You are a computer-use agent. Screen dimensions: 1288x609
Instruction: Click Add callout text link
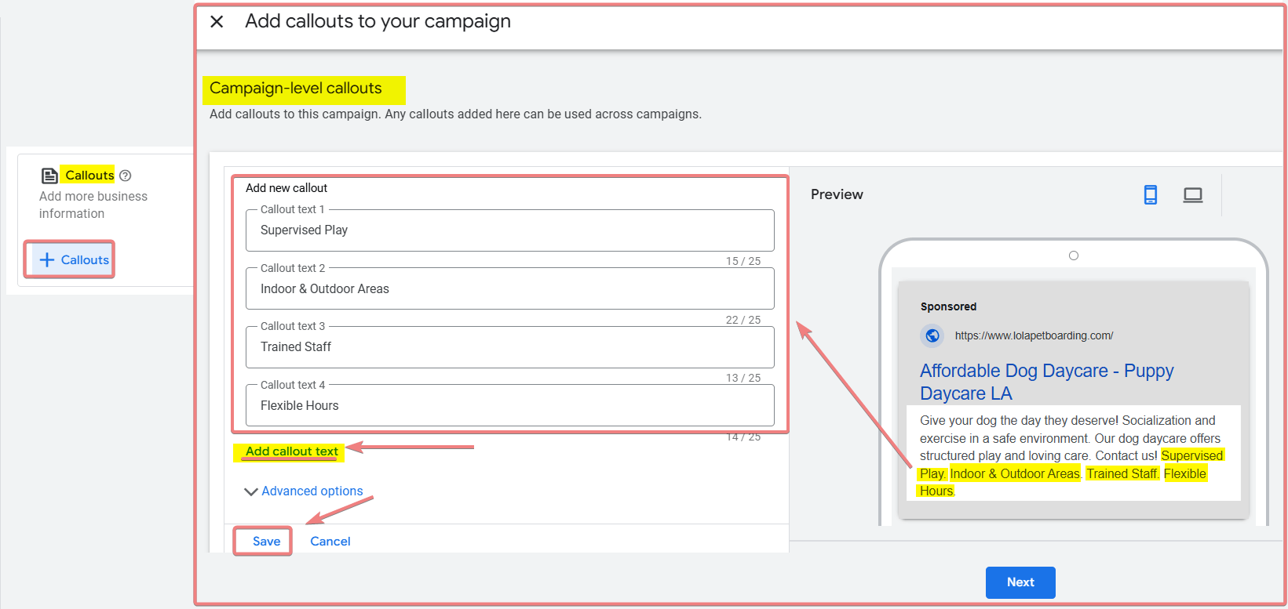pyautogui.click(x=292, y=451)
